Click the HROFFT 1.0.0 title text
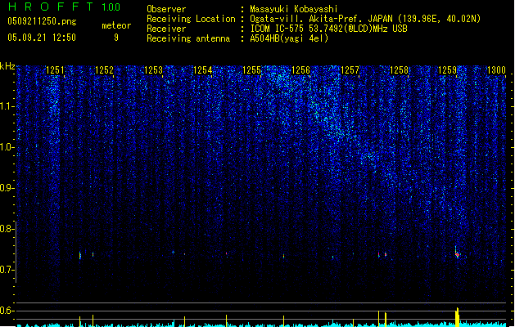 (64, 7)
